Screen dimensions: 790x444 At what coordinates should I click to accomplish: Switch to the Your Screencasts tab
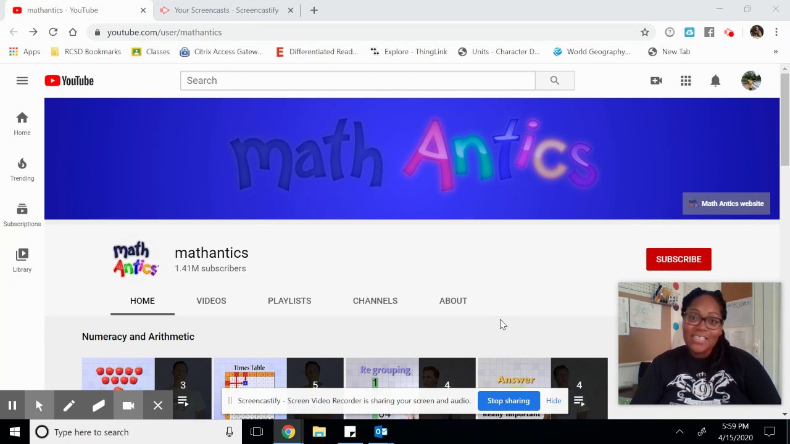pyautogui.click(x=227, y=10)
